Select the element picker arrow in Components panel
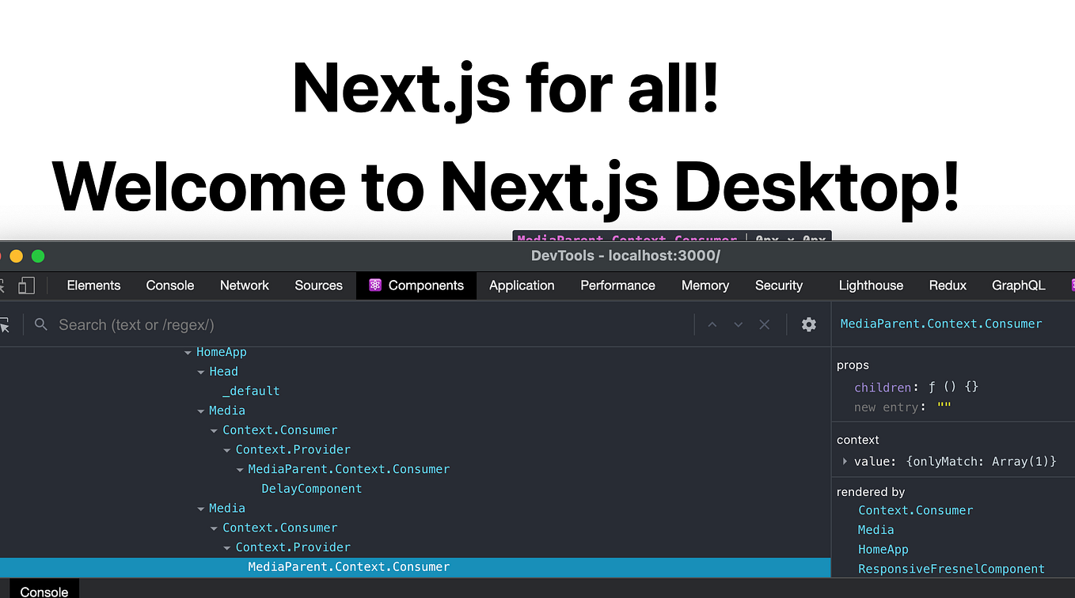The height and width of the screenshot is (598, 1075). (x=3, y=325)
